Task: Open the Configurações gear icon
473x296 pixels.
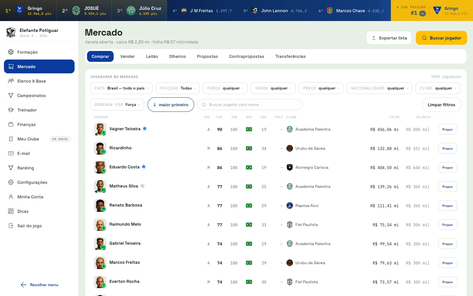Action: 11,182
